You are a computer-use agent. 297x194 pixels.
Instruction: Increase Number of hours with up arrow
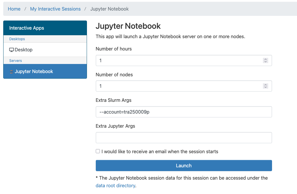(x=266, y=59)
